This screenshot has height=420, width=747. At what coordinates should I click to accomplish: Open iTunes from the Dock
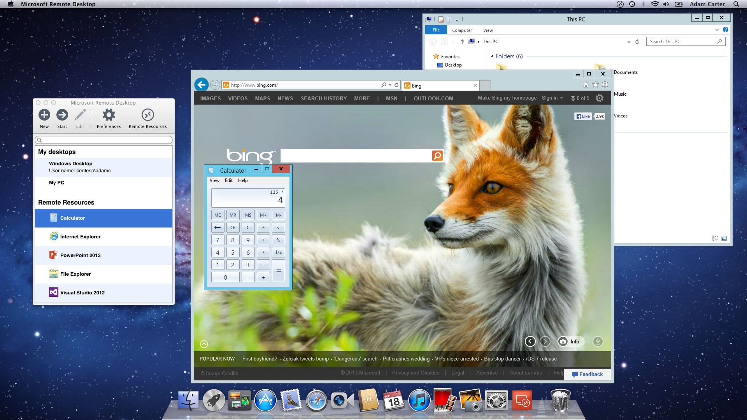pyautogui.click(x=419, y=400)
